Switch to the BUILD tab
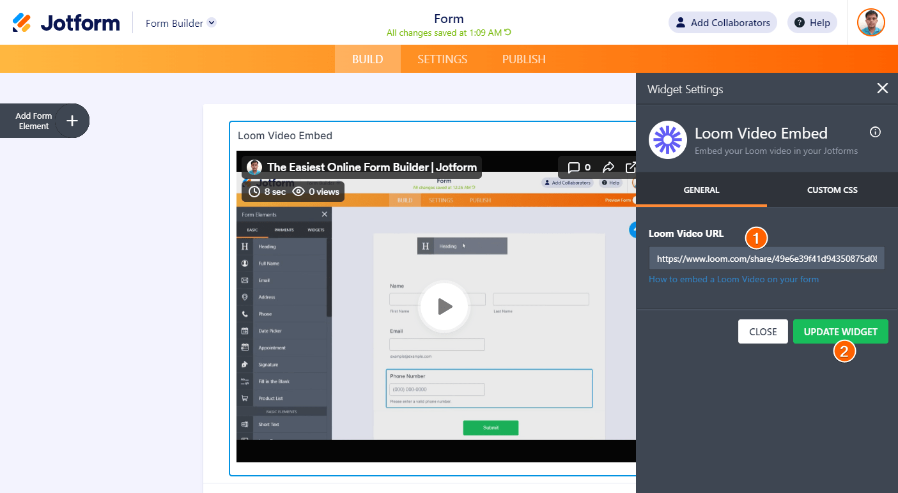 coord(368,59)
